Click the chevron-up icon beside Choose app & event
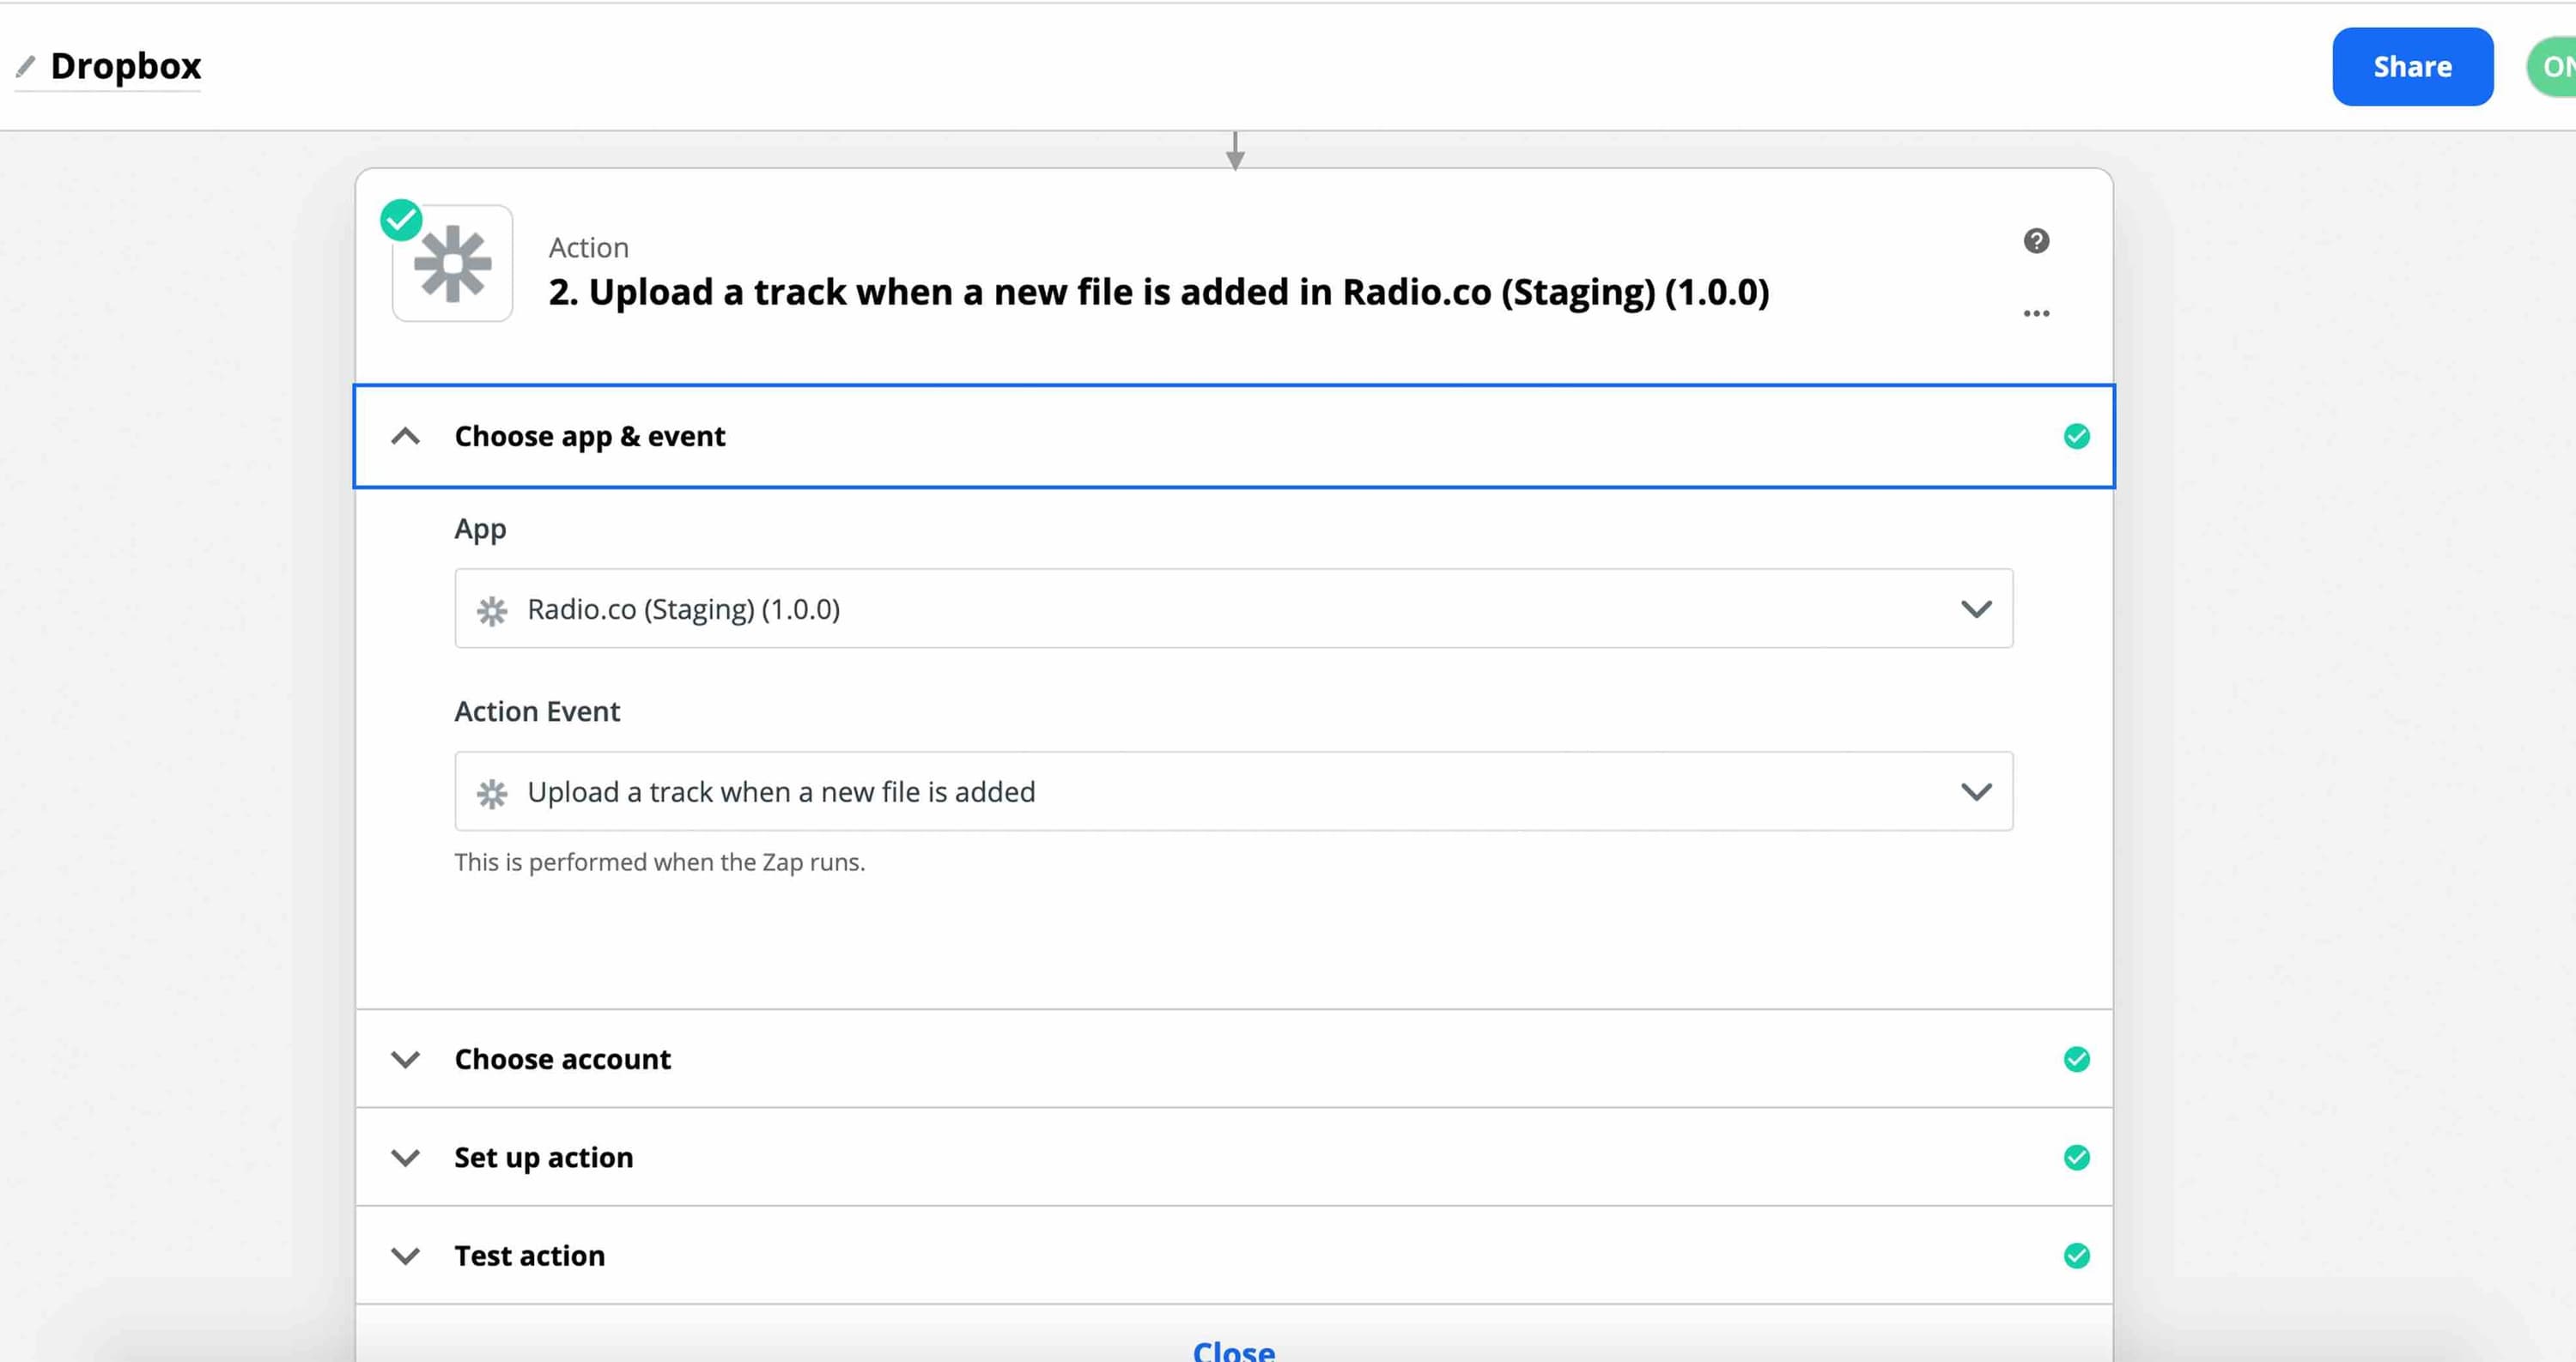Viewport: 2576px width, 1362px height. pos(405,437)
